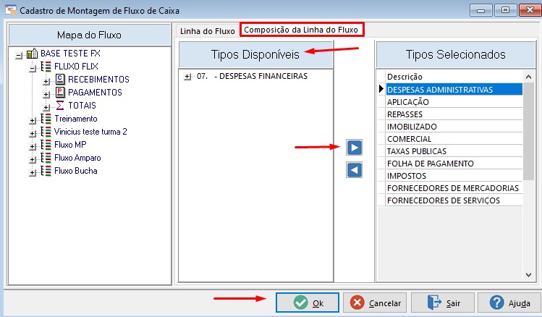Click the RECEBIMENTOS document icon
Screen dimensions: 542x317
60,80
